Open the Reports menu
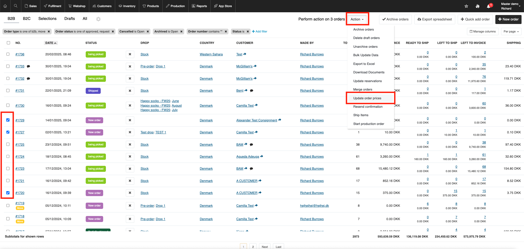Viewport: 524px width, 249px height. (x=199, y=6)
